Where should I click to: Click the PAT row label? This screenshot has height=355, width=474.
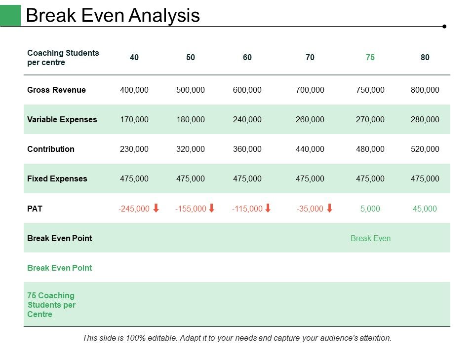coord(35,209)
